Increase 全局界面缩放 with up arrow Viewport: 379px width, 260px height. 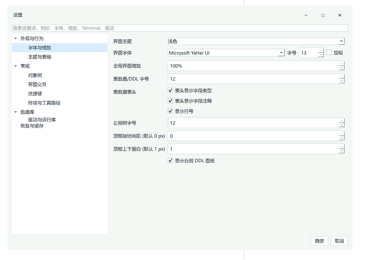[x=342, y=63]
